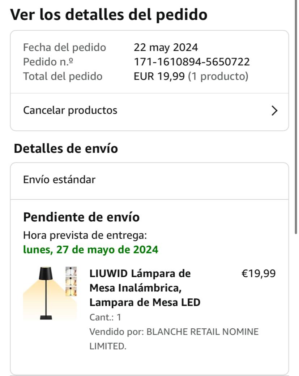Click the €19,99 product price
This screenshot has height=376, width=299.
(x=258, y=273)
